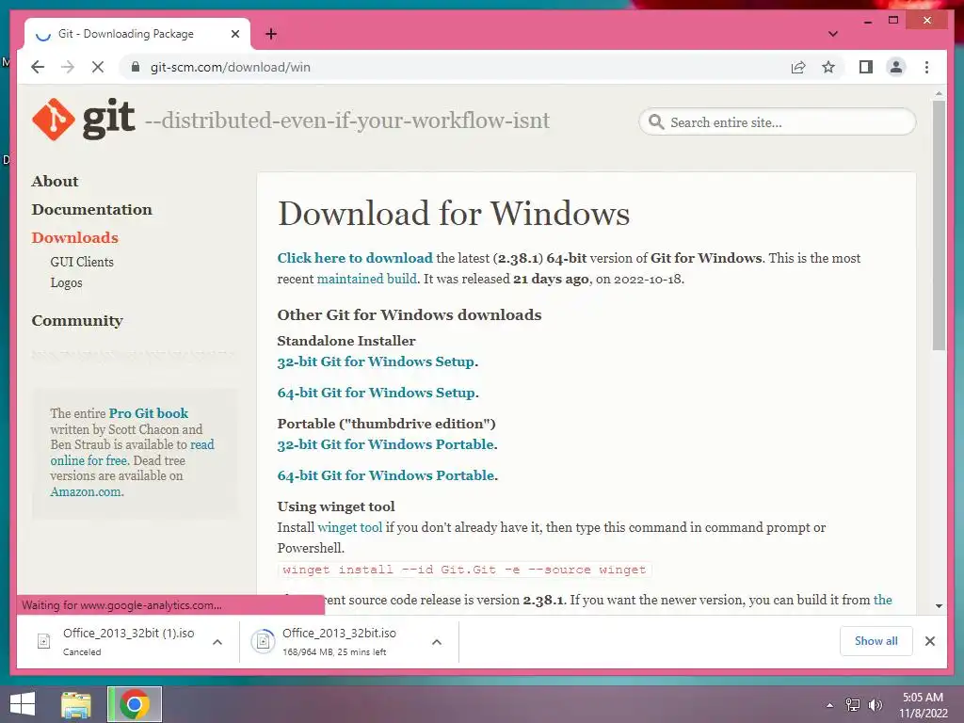
Task: Click the git logo
Action: point(83,119)
